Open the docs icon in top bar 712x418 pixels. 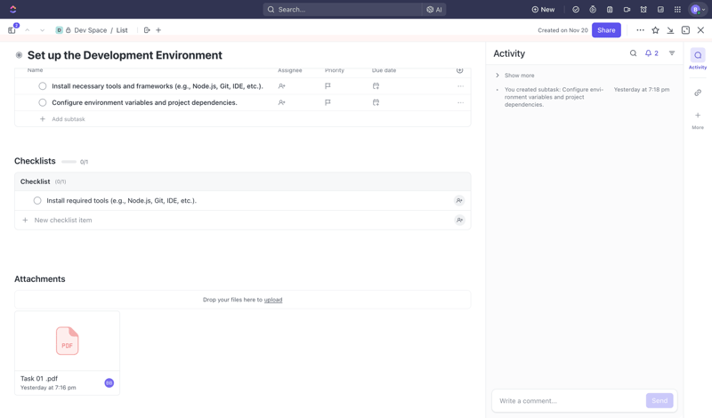coord(660,10)
